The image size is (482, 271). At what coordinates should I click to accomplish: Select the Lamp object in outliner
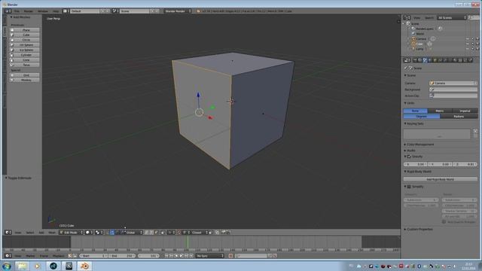click(420, 49)
